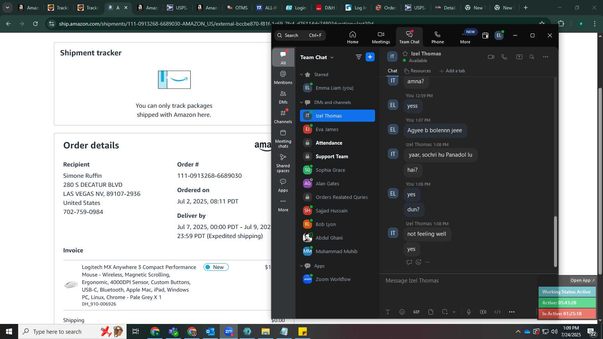This screenshot has height=339, width=603.
Task: Open the chat filter icon
Action: coord(358,57)
